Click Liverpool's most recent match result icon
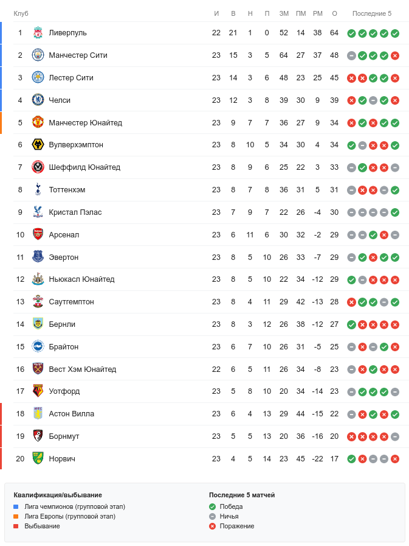The height and width of the screenshot is (546, 409). [395, 33]
